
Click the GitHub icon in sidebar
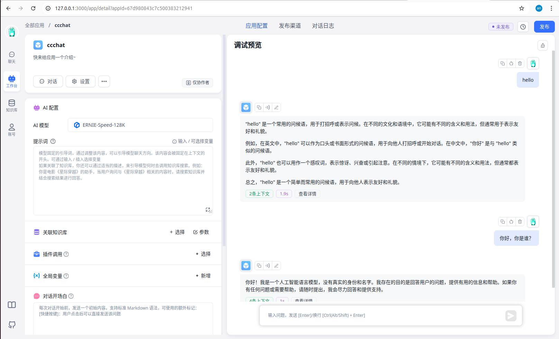12,324
